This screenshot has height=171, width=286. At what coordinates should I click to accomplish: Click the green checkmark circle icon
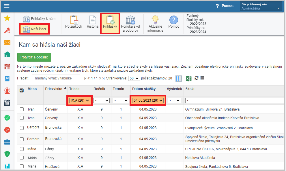point(7,118)
